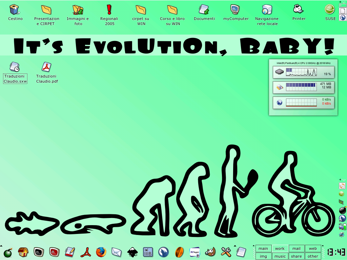Open the myComputer desktop icon

[x=235, y=10]
